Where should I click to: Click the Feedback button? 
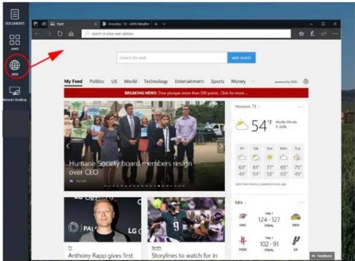[322, 256]
